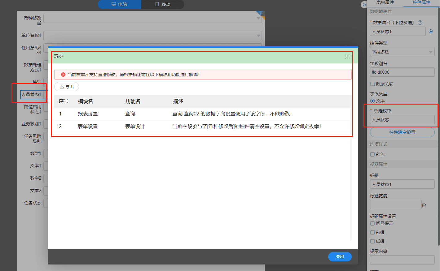
Task: Click the description starting with 当前字段参与了
Action: tap(247, 127)
